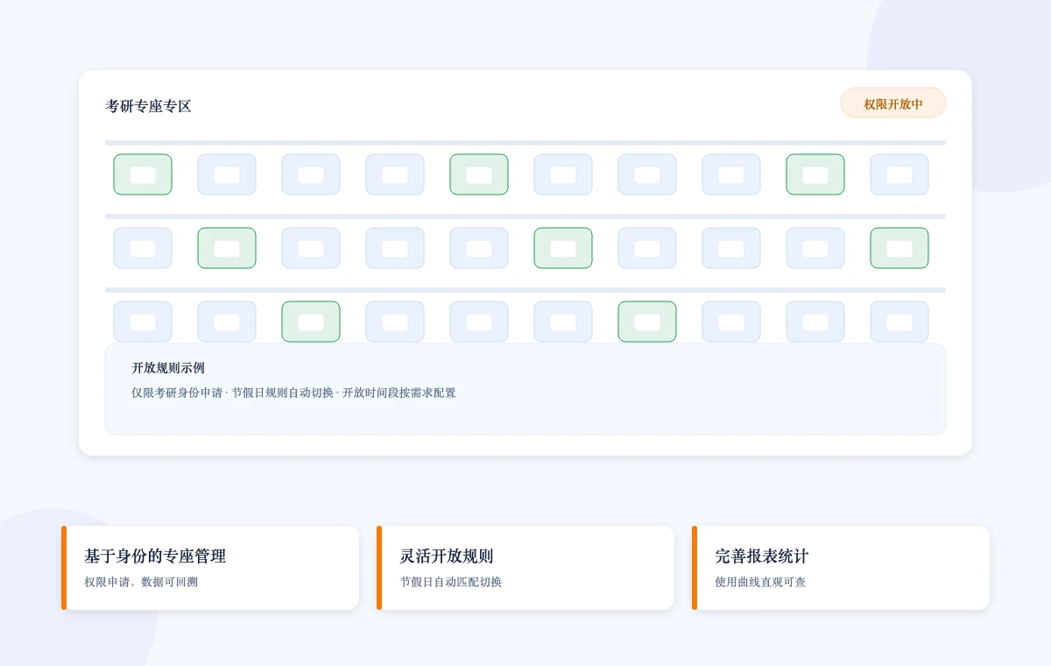Pick the first blue seat in middle row
Viewport: 1051px width, 666px height.
[143, 248]
